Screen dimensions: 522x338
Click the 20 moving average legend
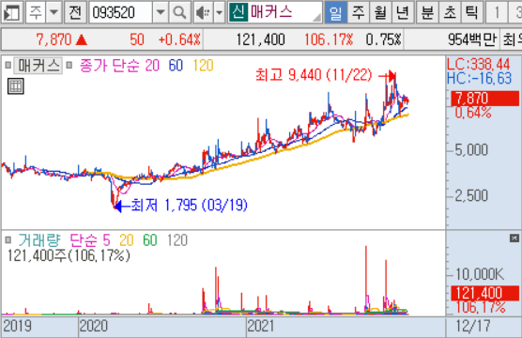pyautogui.click(x=152, y=66)
